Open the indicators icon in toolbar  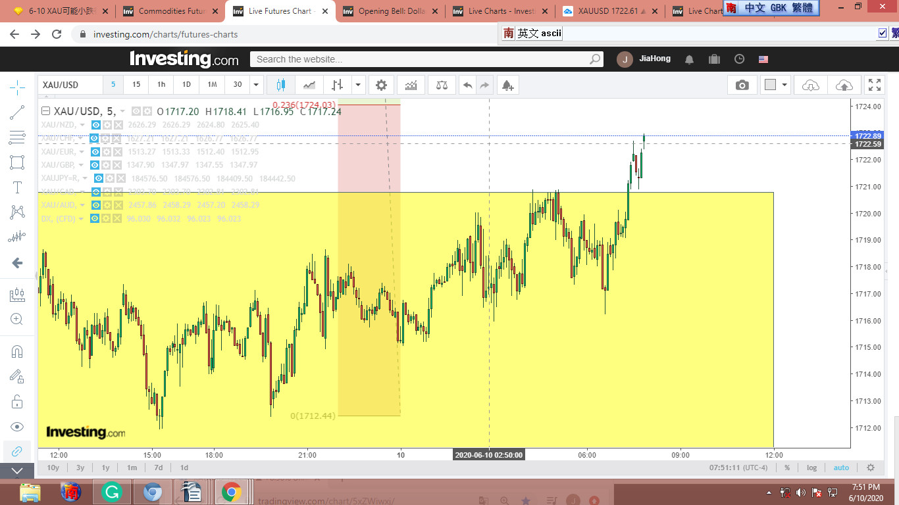click(411, 85)
